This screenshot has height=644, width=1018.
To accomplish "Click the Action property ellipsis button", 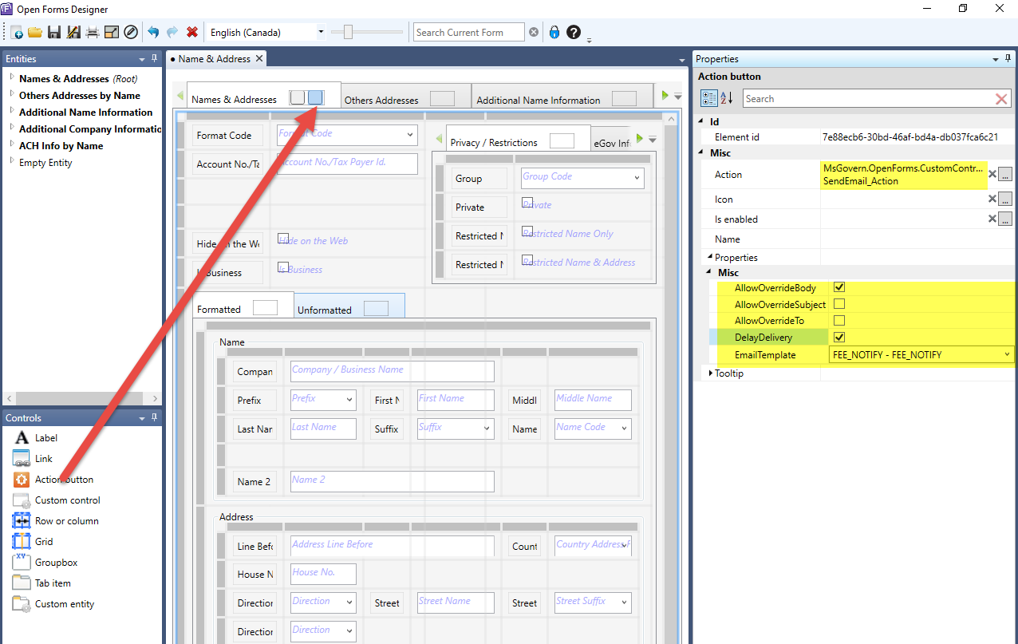I will coord(1005,174).
